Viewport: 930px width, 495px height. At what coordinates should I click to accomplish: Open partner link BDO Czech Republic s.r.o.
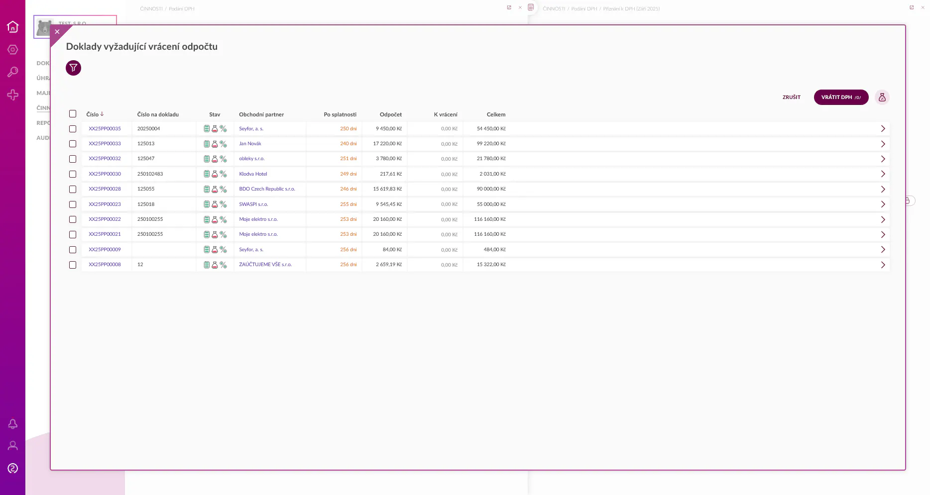click(x=267, y=189)
